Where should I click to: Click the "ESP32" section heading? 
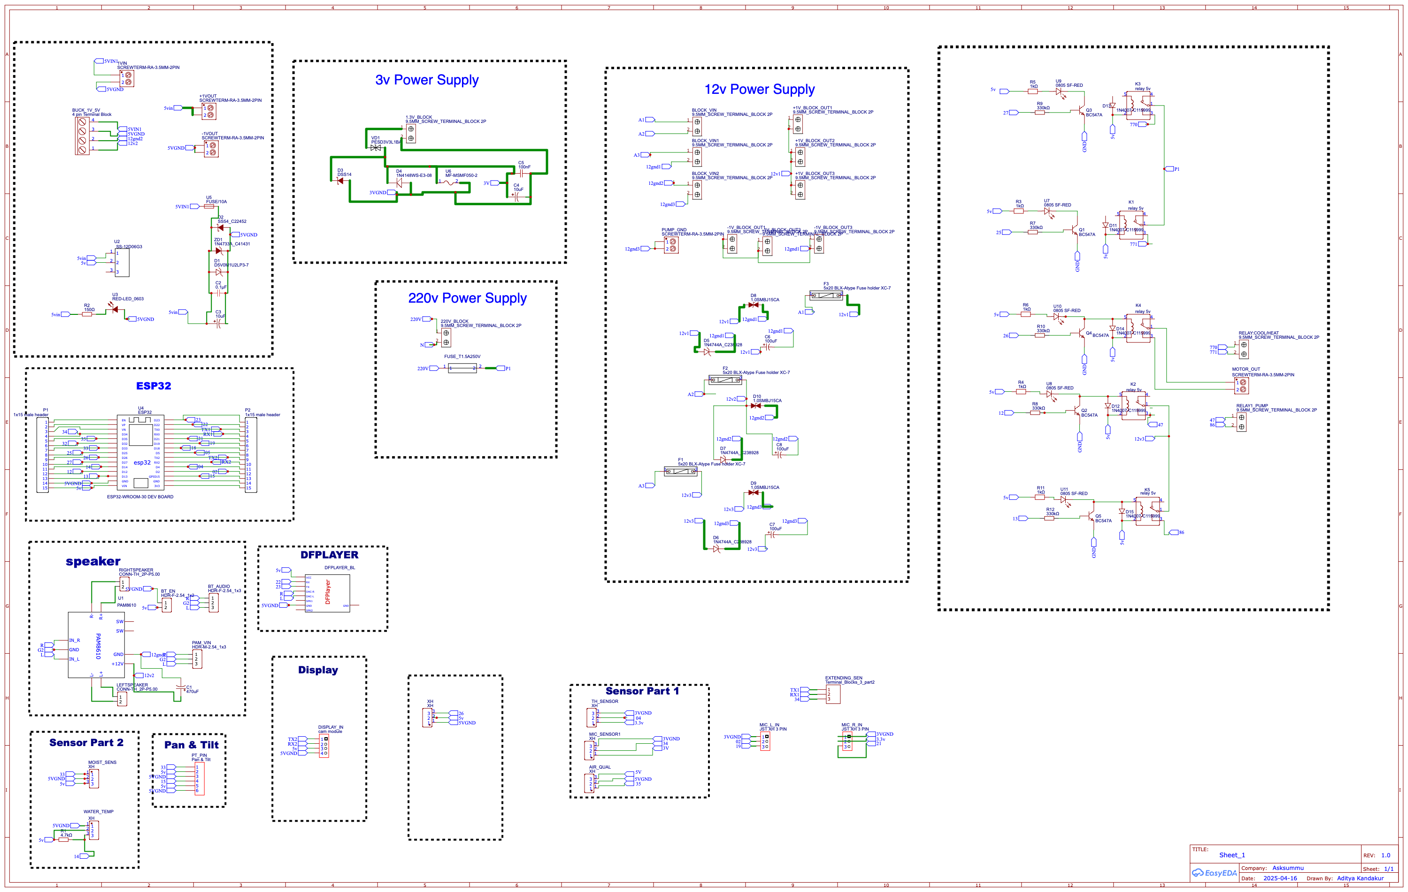point(153,386)
